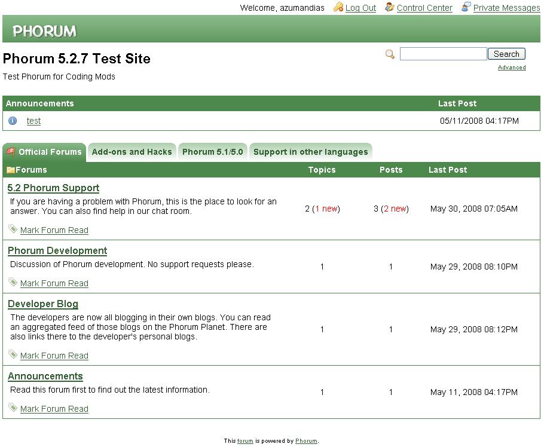
Task: Mark 5.2 Phorum Support forum read
Action: 54,230
